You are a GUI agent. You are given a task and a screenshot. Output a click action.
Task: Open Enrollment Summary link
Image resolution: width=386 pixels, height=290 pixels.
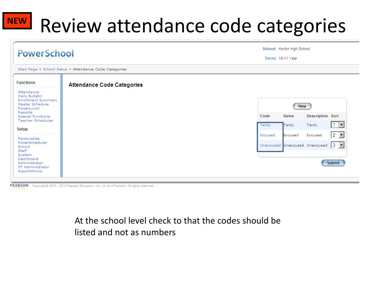pos(37,100)
